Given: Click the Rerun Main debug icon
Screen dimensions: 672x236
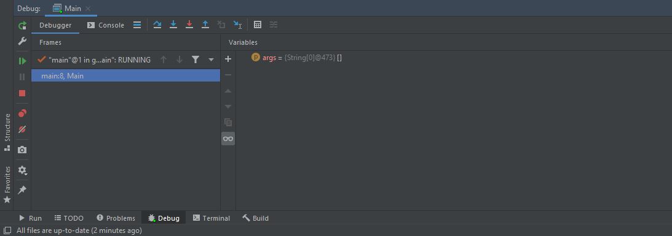Looking at the screenshot, I should [22, 26].
